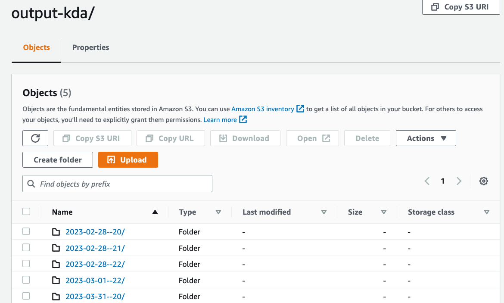Select the checkbox beside 2023-03-31--20/
The width and height of the screenshot is (504, 303).
26,296
